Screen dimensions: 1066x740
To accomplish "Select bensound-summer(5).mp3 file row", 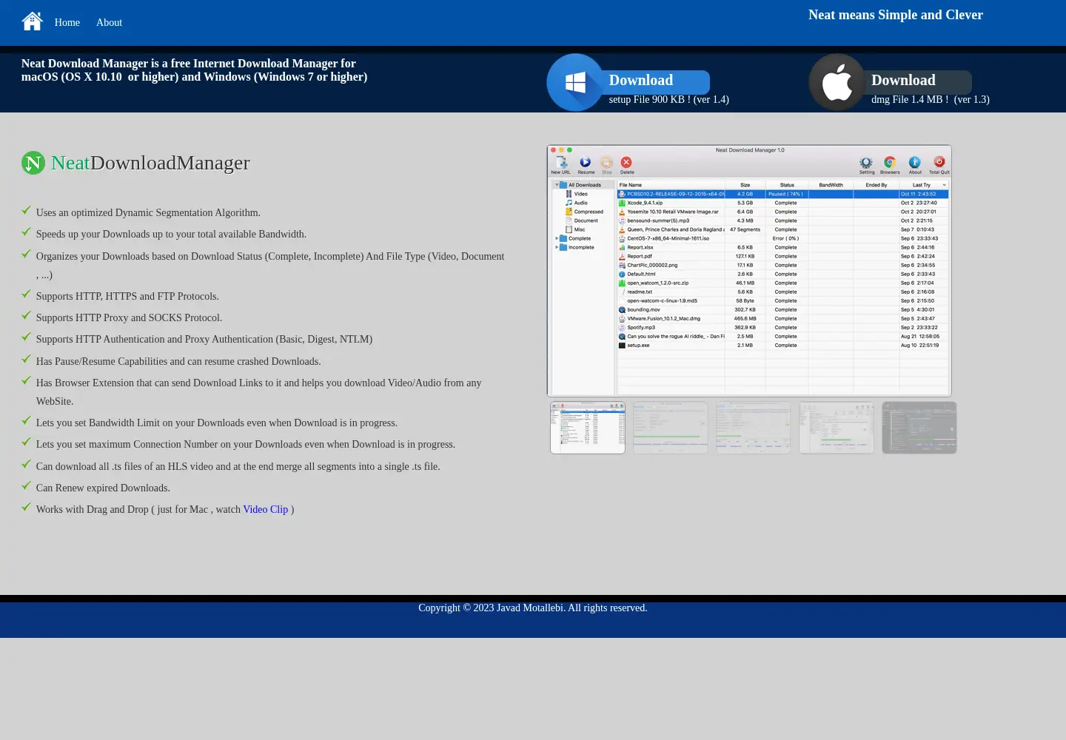I will point(783,221).
